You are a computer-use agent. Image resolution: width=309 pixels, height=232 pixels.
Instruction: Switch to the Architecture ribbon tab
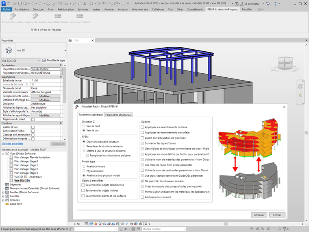22,9
